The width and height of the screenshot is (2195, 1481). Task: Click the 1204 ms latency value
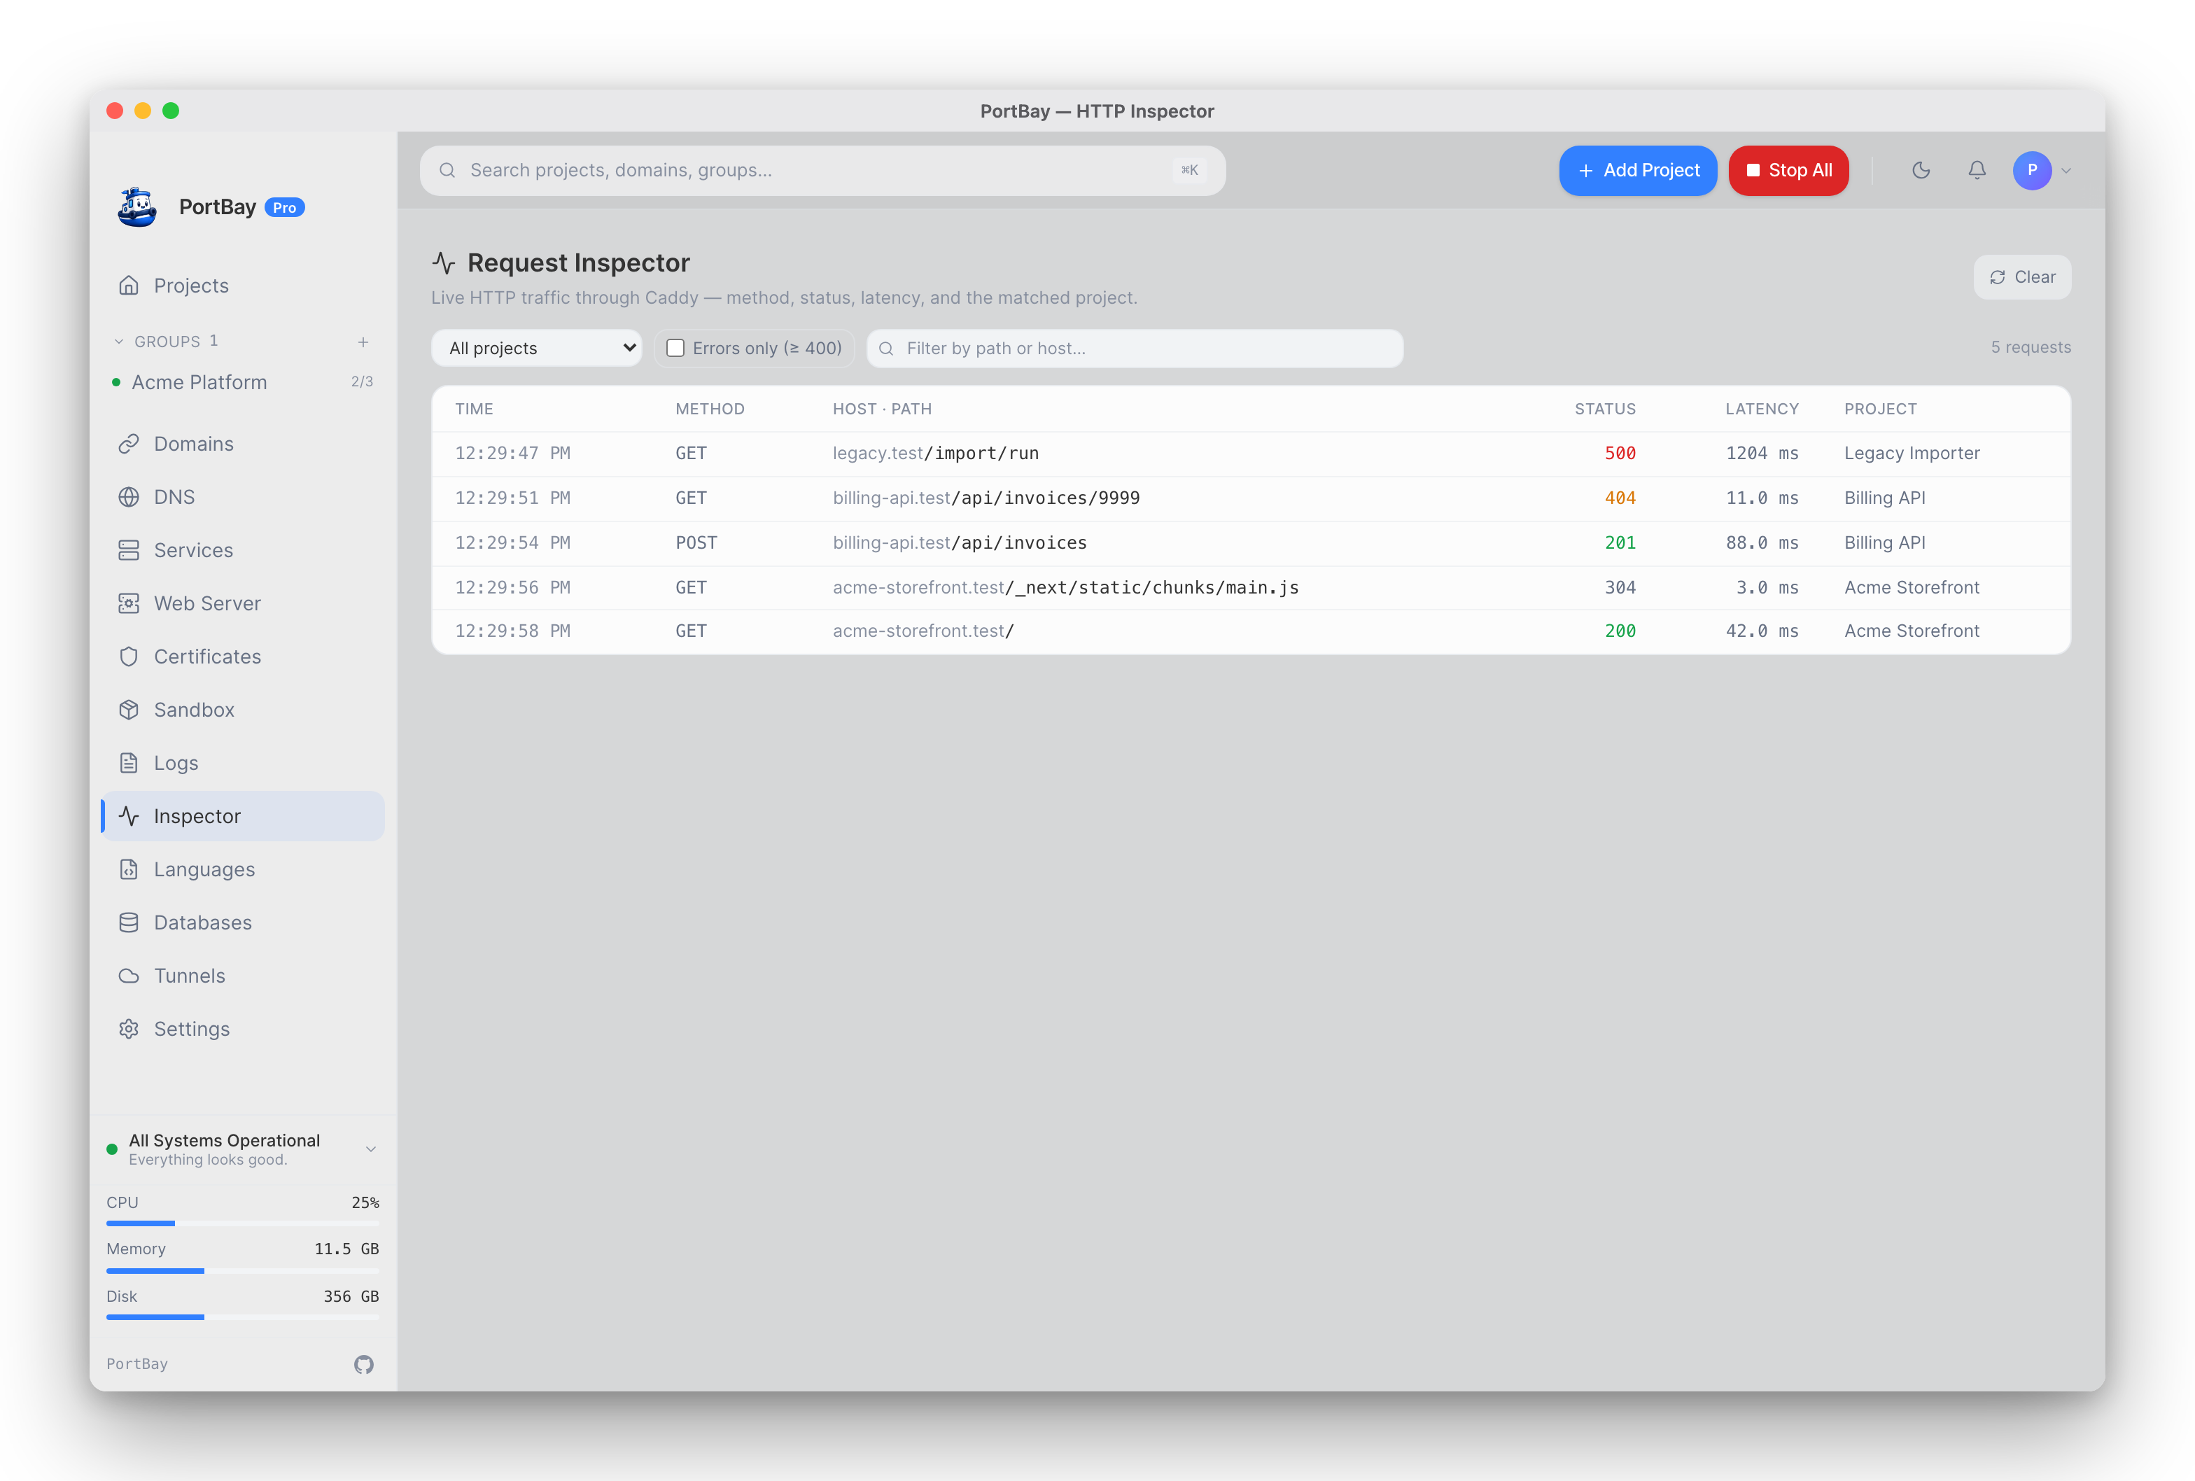click(x=1762, y=454)
